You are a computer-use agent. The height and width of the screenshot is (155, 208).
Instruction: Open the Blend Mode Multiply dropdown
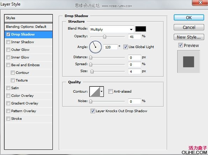pyautogui.click(x=112, y=29)
